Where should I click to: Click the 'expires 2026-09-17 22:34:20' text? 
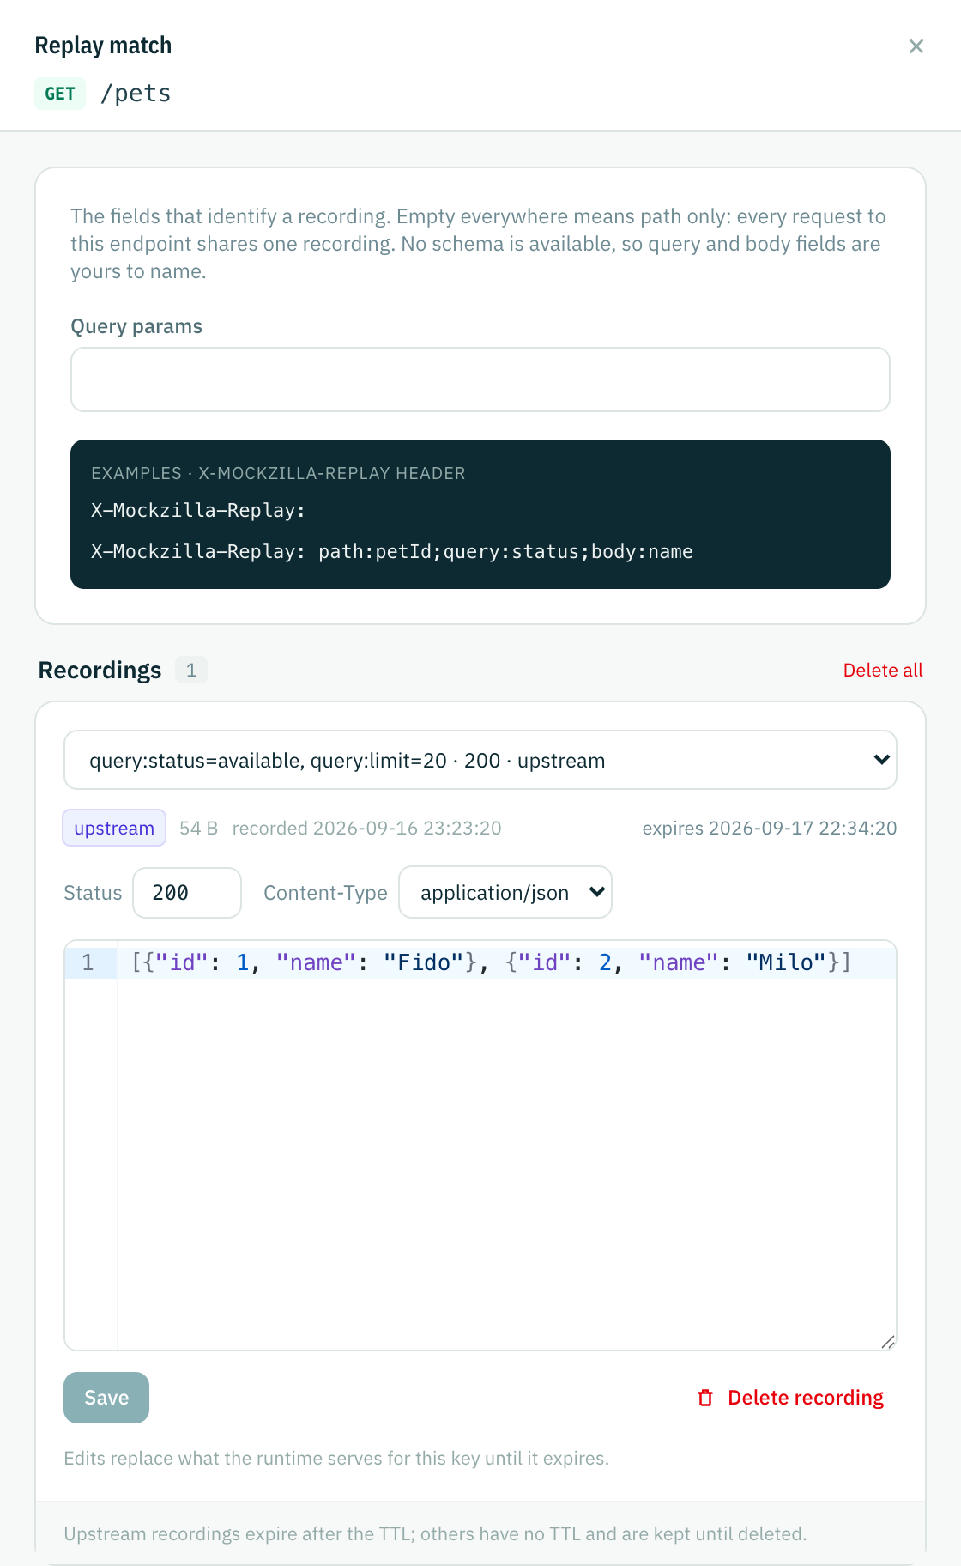click(x=770, y=828)
